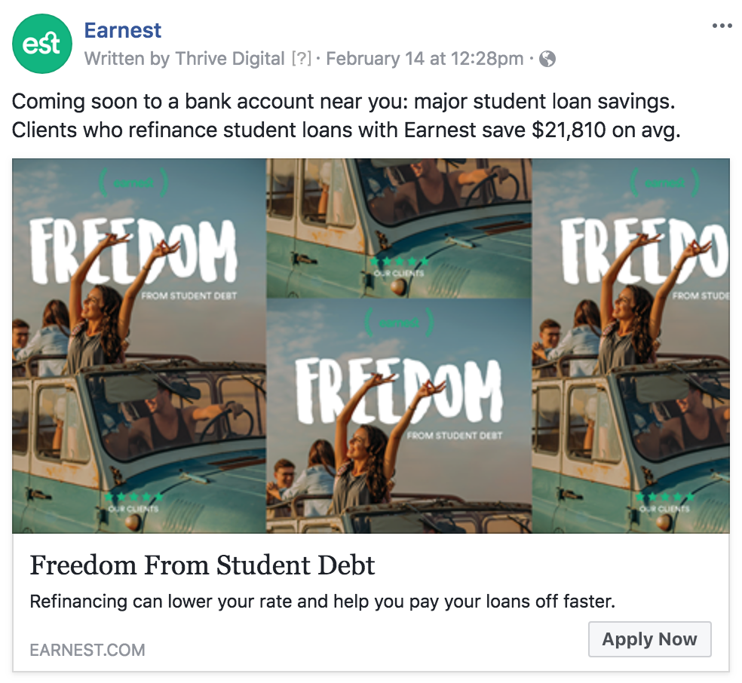Click the Earnest green profile logo avatar
Screen dimensions: 742x683
click(42, 44)
